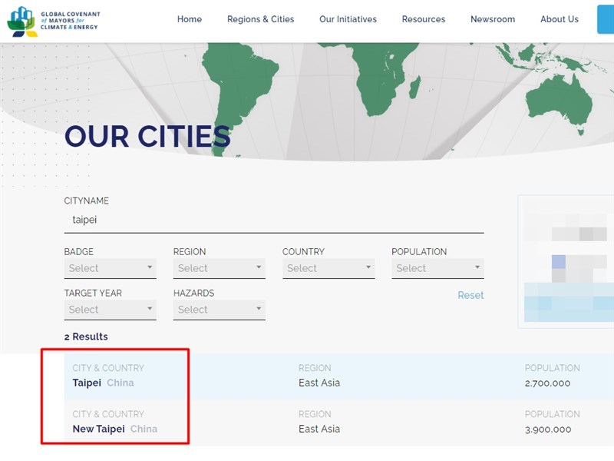Click the blurred map panel on right
The height and width of the screenshot is (461, 614).
pyautogui.click(x=566, y=261)
